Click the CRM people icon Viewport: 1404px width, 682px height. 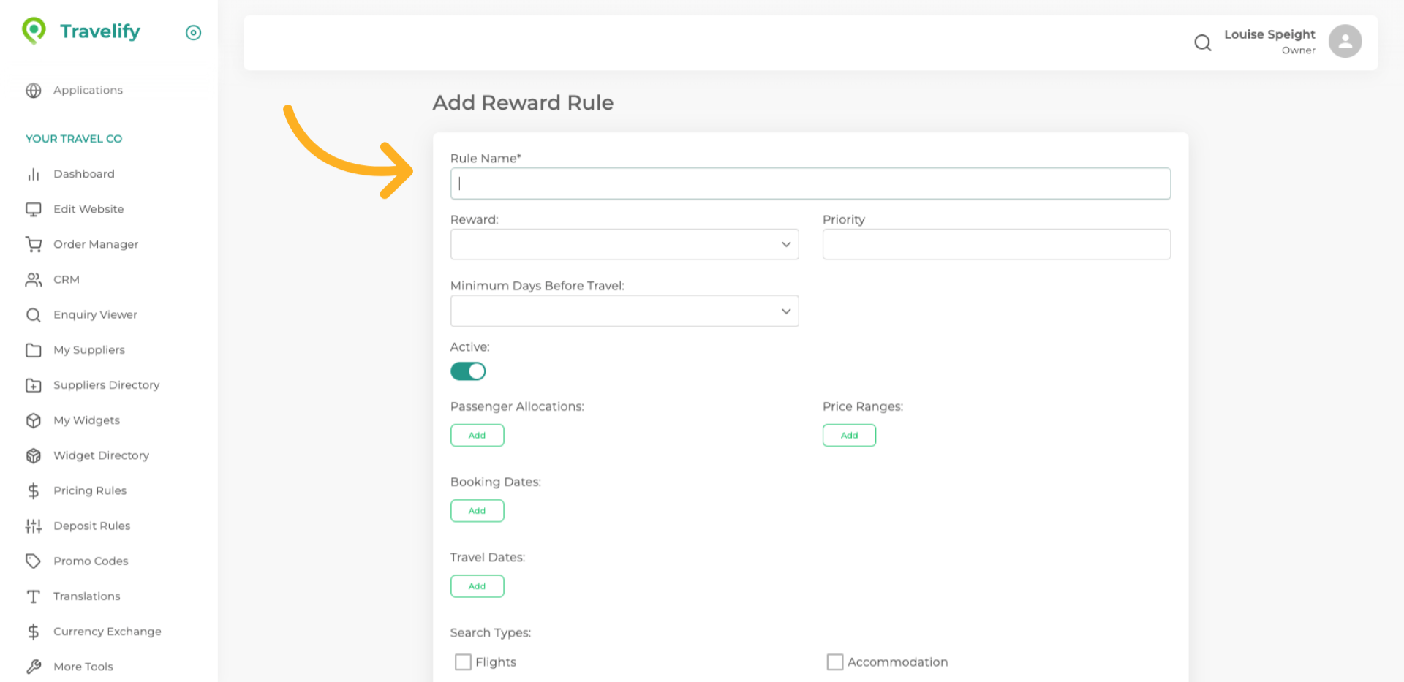pyautogui.click(x=34, y=279)
